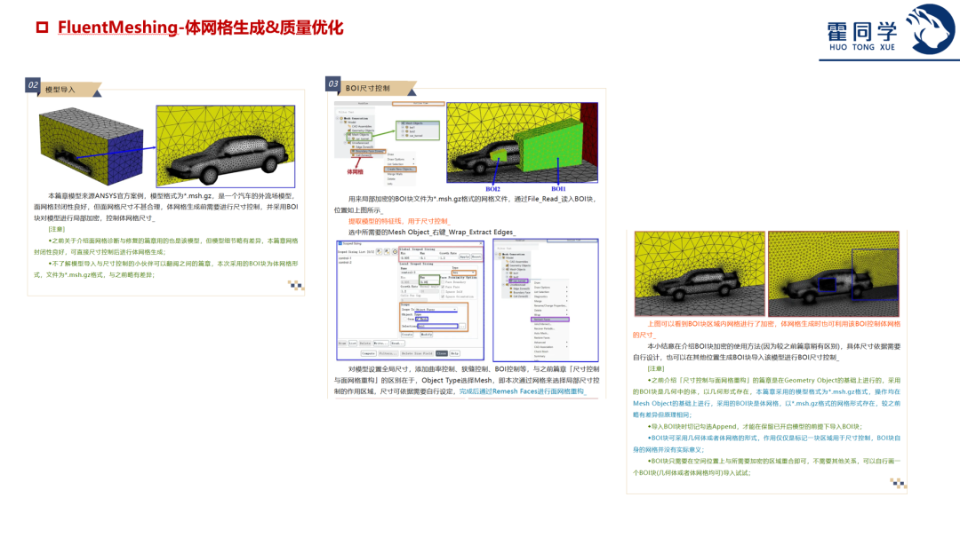
Task: Click the second icon beside Scoped Sizing List
Action: pos(387,252)
